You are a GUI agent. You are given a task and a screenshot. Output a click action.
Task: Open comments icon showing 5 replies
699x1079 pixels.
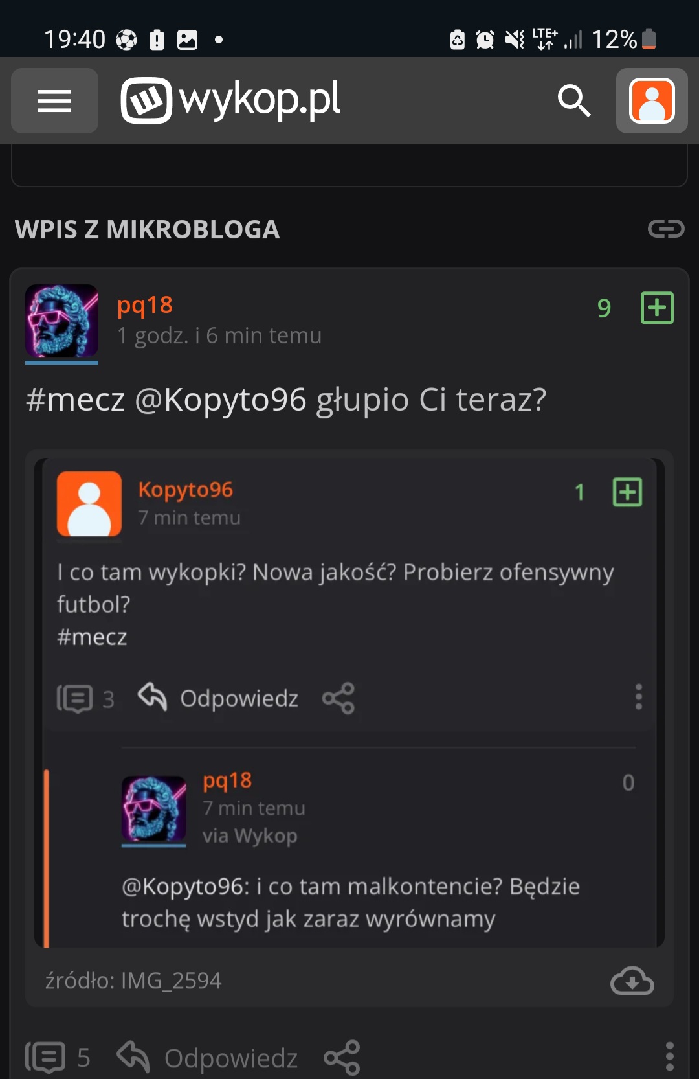point(46,1058)
